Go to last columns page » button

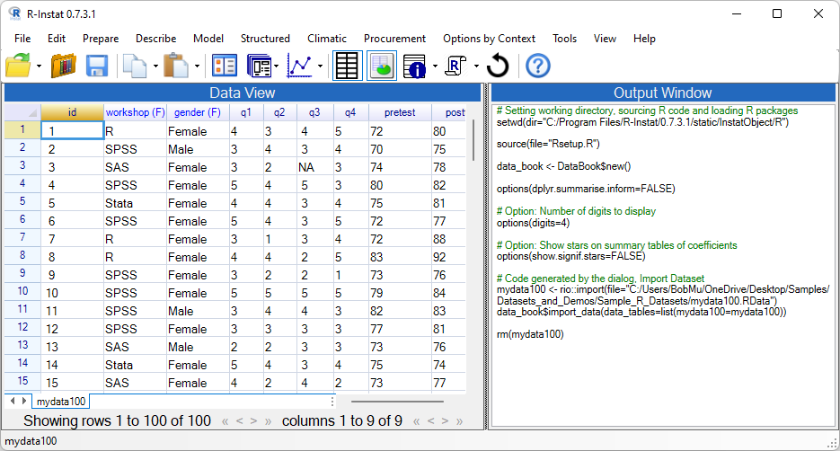(x=459, y=421)
